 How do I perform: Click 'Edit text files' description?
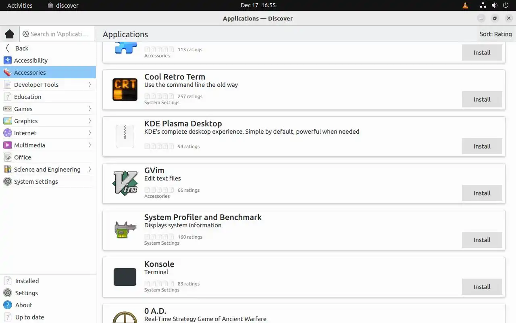pyautogui.click(x=162, y=178)
